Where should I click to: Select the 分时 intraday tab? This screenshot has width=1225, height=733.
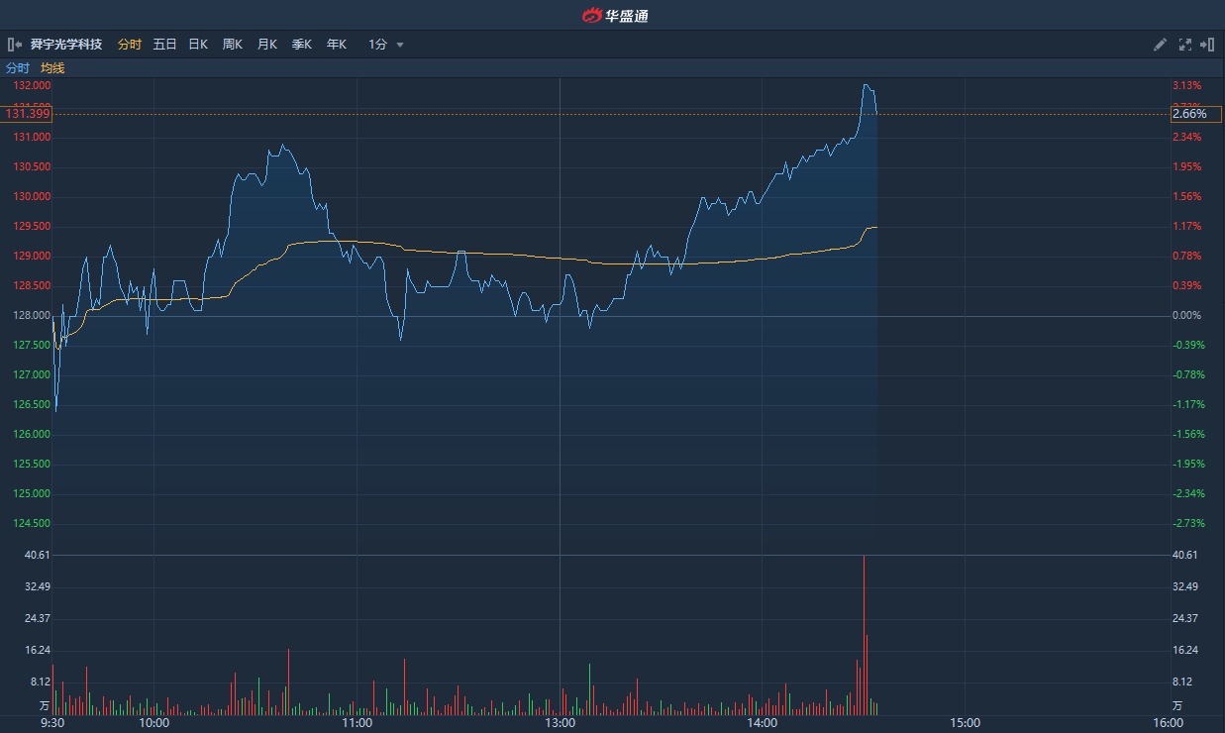pyautogui.click(x=130, y=45)
